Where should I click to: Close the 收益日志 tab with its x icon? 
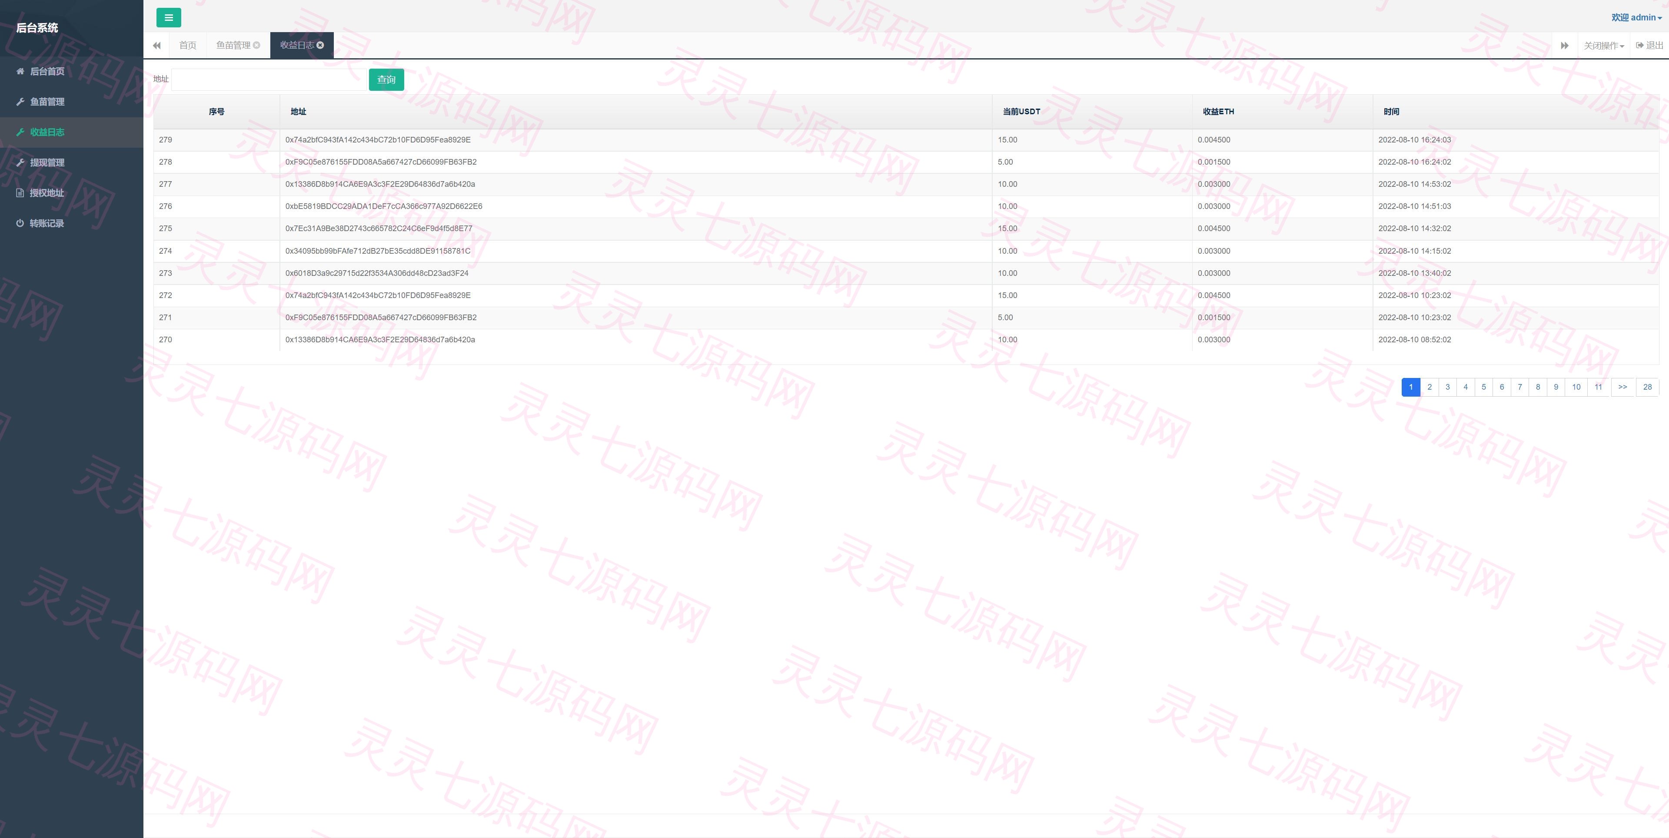pos(320,45)
